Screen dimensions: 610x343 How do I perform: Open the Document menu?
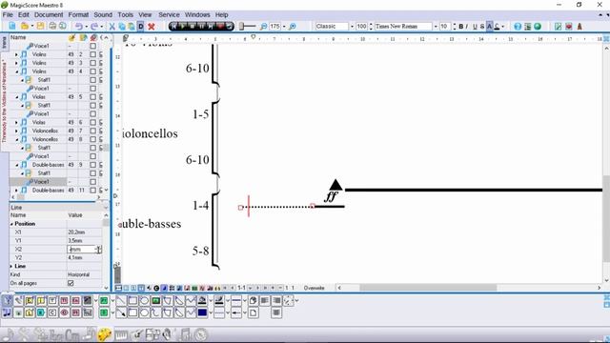(49, 15)
